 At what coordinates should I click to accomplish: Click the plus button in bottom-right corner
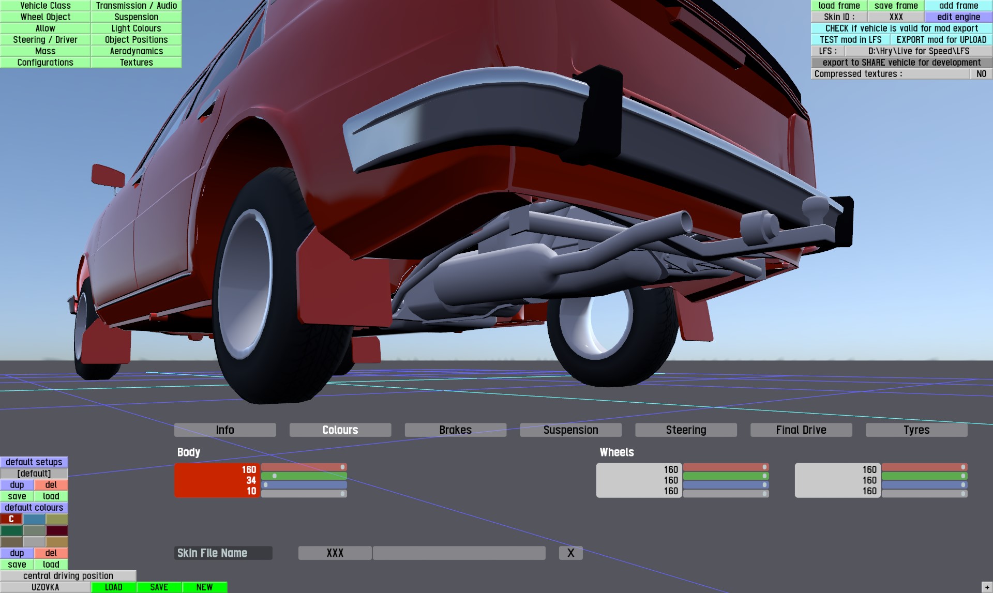[987, 588]
